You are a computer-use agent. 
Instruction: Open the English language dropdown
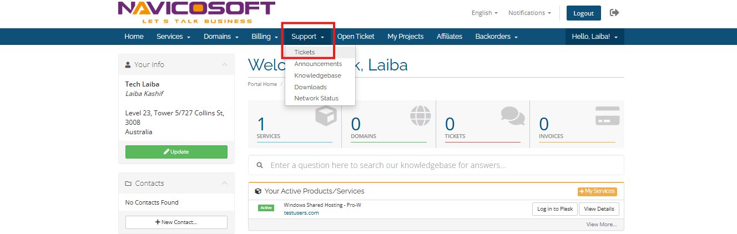point(484,13)
